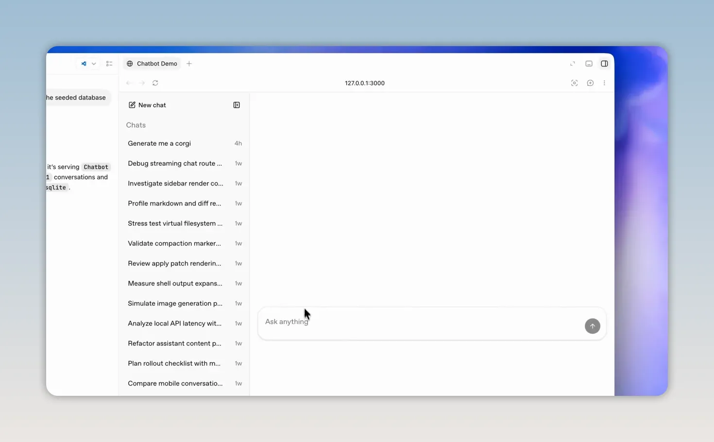714x442 pixels.
Task: Open the three-dot more options menu
Action: pos(604,83)
